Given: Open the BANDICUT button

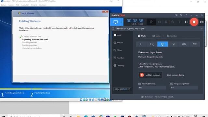Looking at the screenshot, I should click(122, 89).
